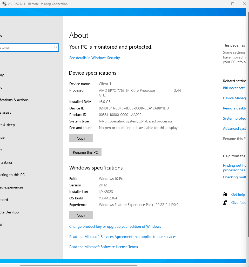Click the OS build value 19044.2364
The image size is (249, 267).
[x=108, y=198]
